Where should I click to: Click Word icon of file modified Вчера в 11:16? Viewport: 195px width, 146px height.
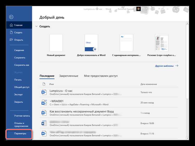point(44,134)
